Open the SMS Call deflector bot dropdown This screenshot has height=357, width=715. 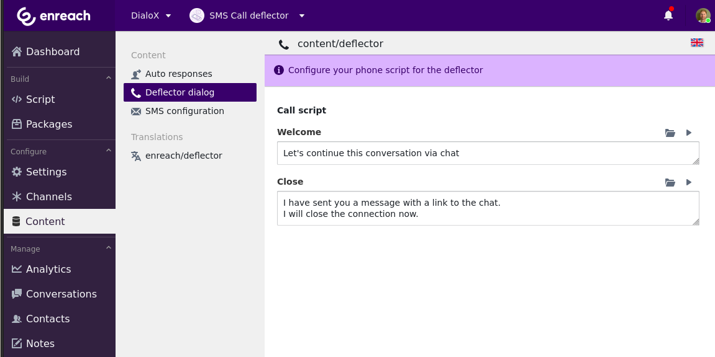click(x=248, y=15)
